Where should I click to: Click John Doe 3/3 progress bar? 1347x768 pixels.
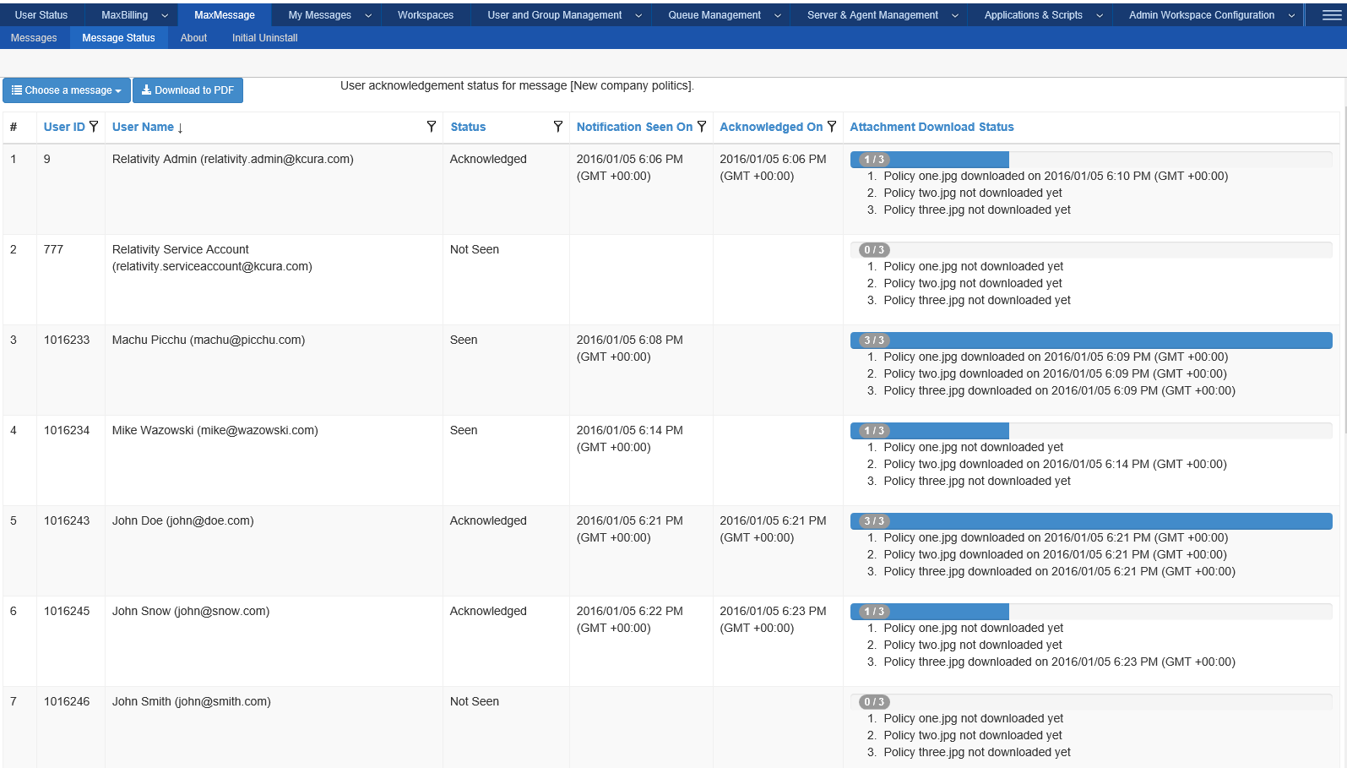[x=1091, y=521]
